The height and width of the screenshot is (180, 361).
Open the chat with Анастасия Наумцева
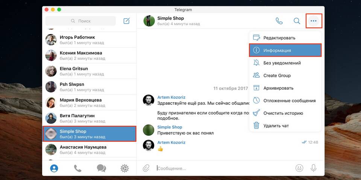point(89,150)
